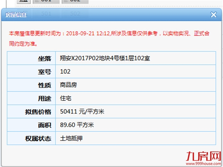Screen dimensions: 223x167
Task: Click the 性质 row label
Action: (45, 85)
